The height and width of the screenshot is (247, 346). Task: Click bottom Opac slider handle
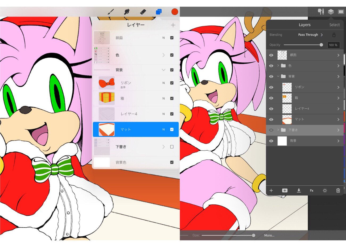pos(253,235)
